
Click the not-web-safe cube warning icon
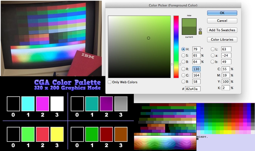200,29
